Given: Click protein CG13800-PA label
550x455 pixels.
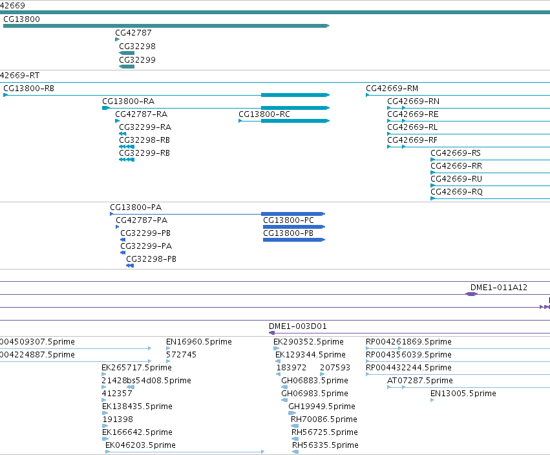Looking at the screenshot, I should pyautogui.click(x=136, y=207).
